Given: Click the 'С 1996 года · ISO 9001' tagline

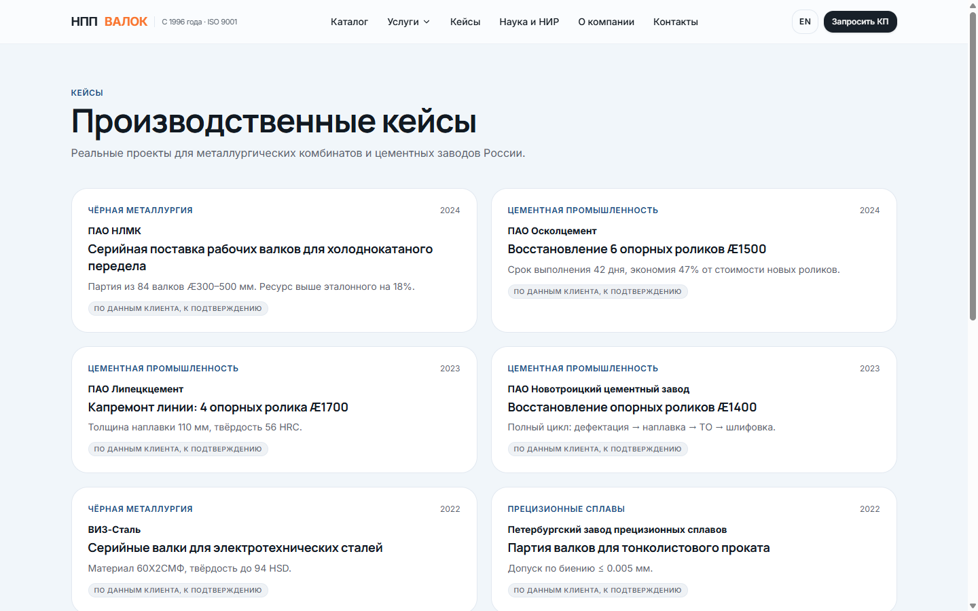Looking at the screenshot, I should point(200,22).
